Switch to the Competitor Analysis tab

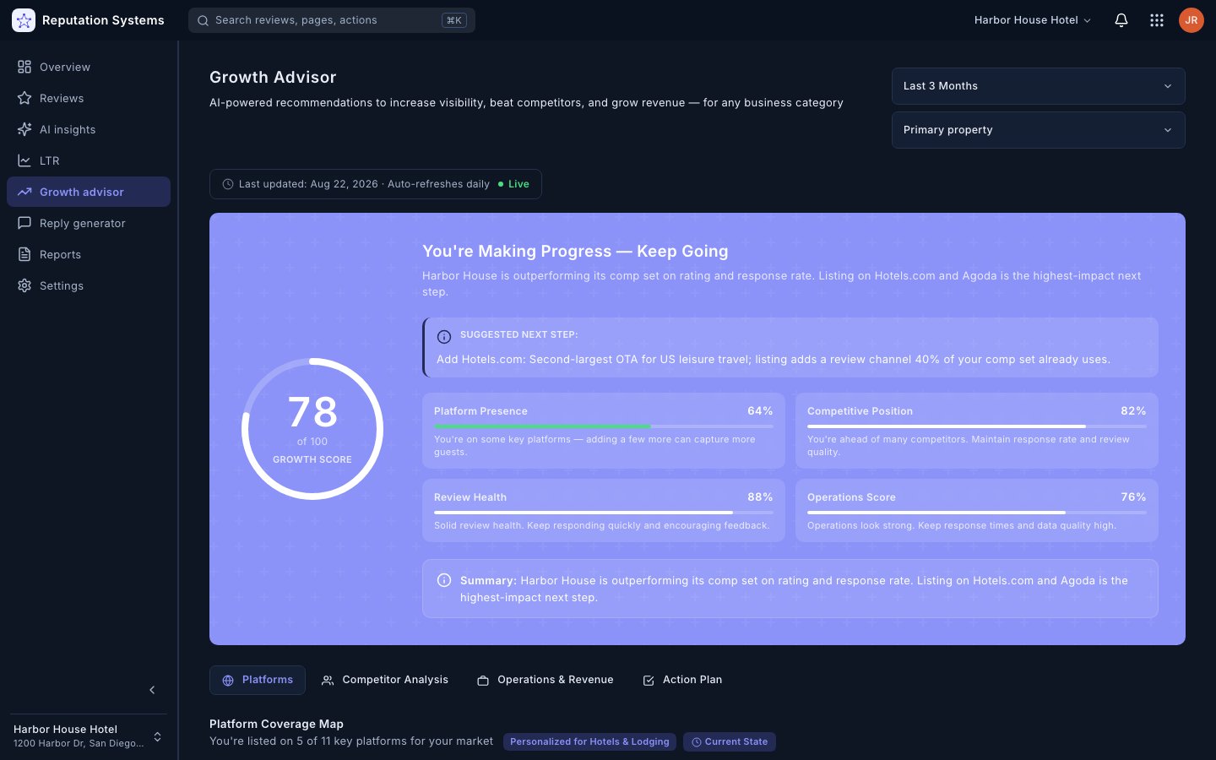point(385,680)
